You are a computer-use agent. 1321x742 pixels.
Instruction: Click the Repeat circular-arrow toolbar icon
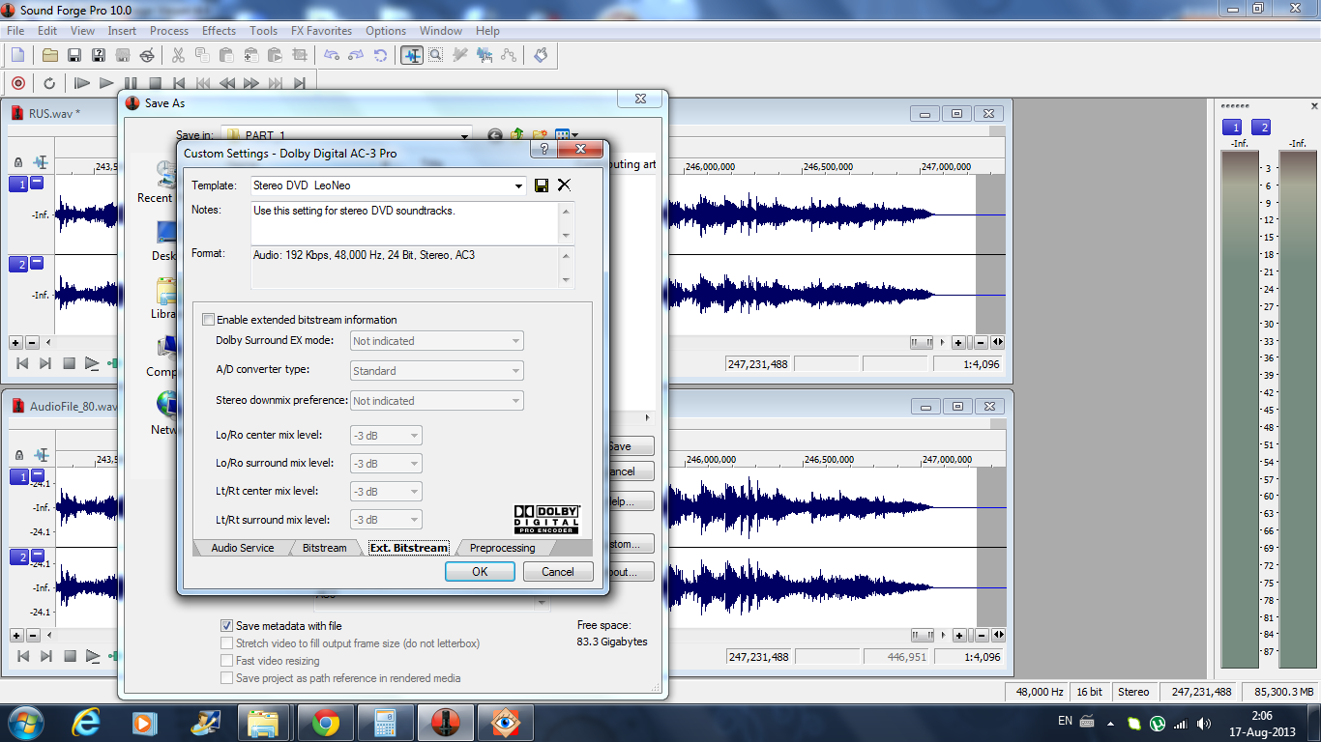click(x=380, y=55)
